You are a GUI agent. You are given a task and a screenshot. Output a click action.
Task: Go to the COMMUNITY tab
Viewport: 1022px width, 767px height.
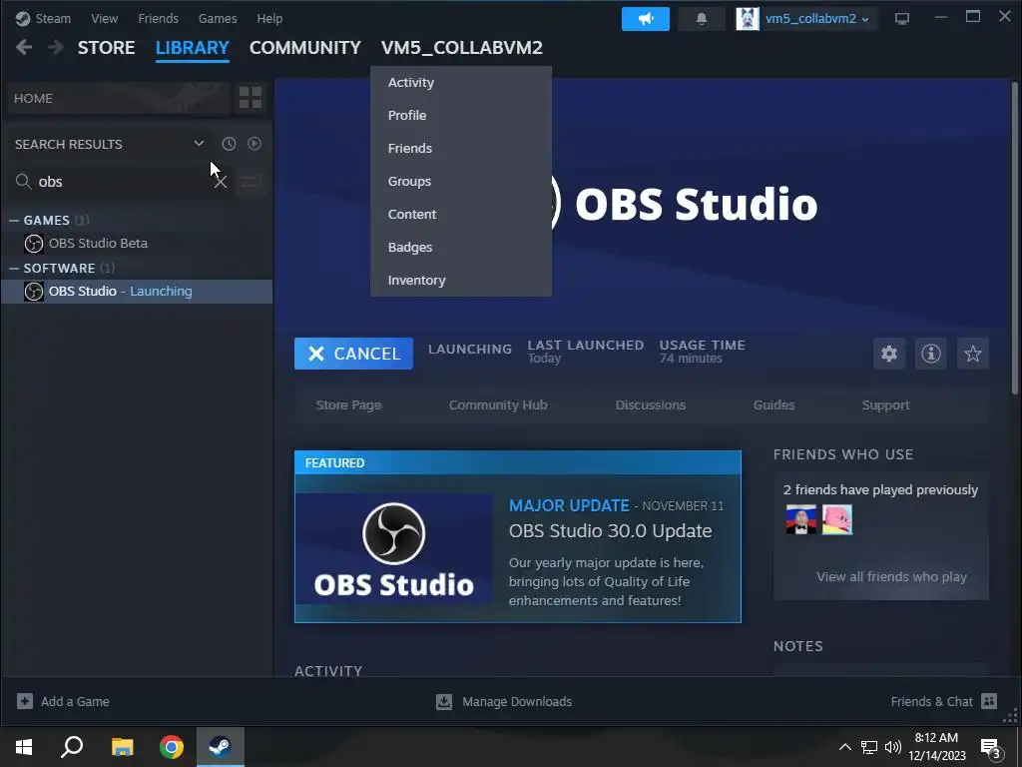point(305,48)
